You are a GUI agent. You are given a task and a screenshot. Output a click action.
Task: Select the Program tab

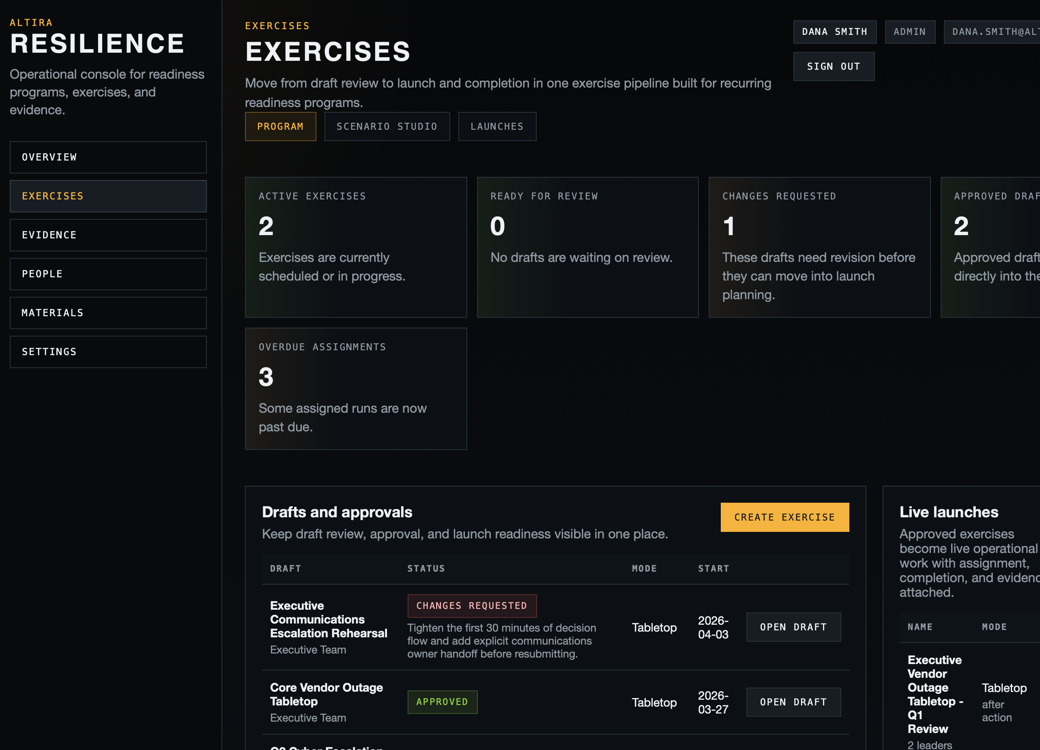tap(280, 126)
